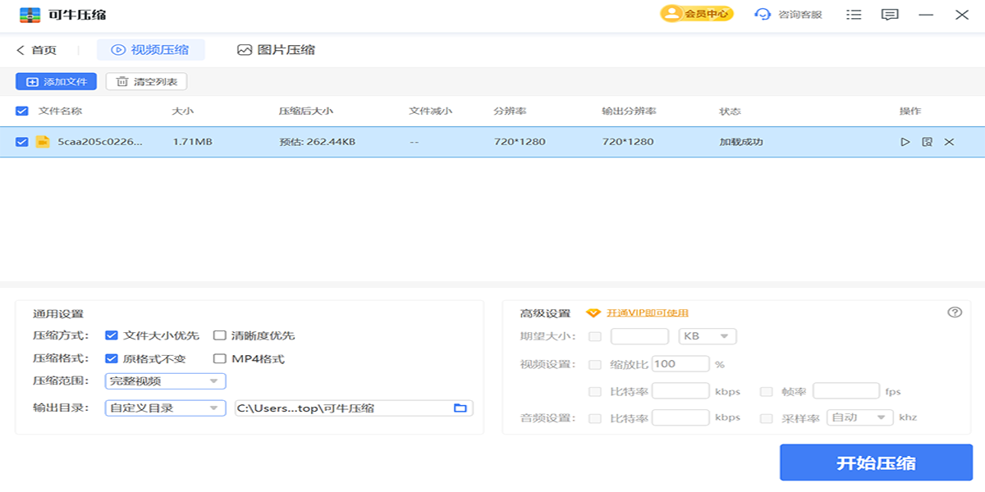This screenshot has height=492, width=985.
Task: Click the 添加文件 button
Action: tap(56, 81)
